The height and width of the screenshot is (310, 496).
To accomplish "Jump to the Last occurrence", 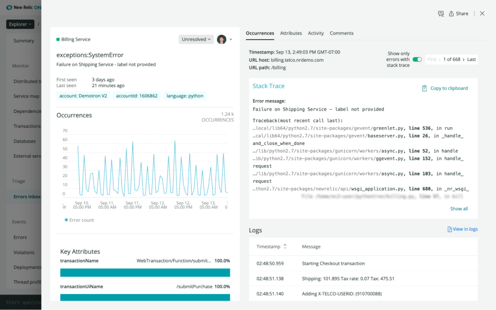I will point(471,59).
